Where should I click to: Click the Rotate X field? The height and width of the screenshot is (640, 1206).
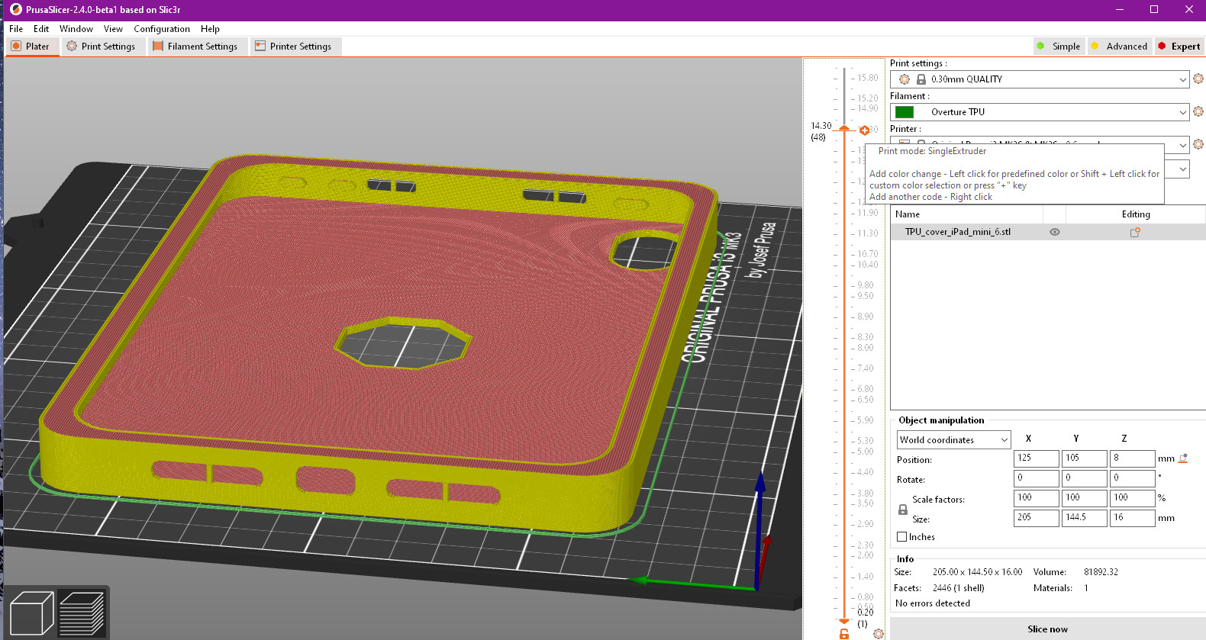(1036, 478)
